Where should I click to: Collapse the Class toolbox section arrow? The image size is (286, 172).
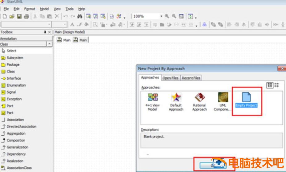coord(49,44)
